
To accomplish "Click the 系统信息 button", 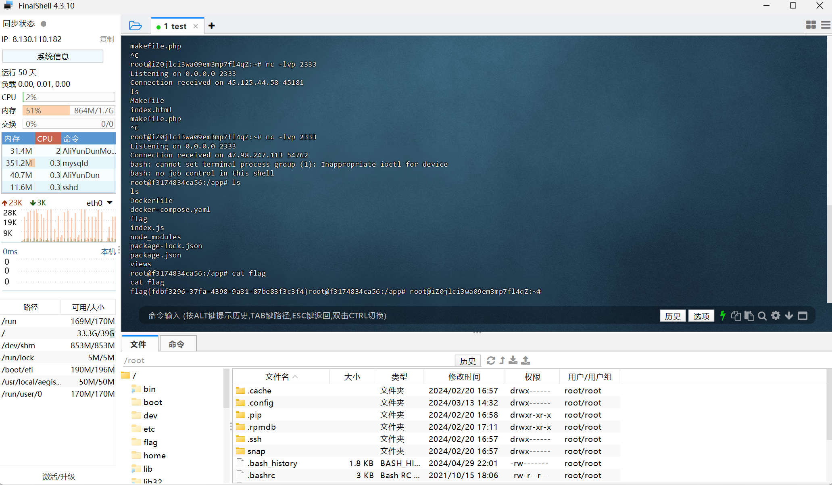I will click(53, 56).
